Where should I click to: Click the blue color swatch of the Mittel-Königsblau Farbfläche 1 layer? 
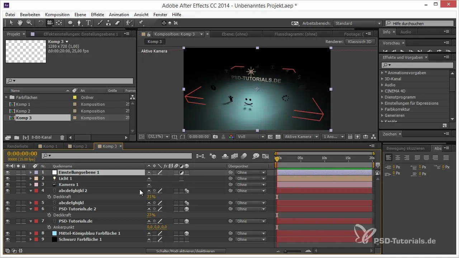click(55, 233)
